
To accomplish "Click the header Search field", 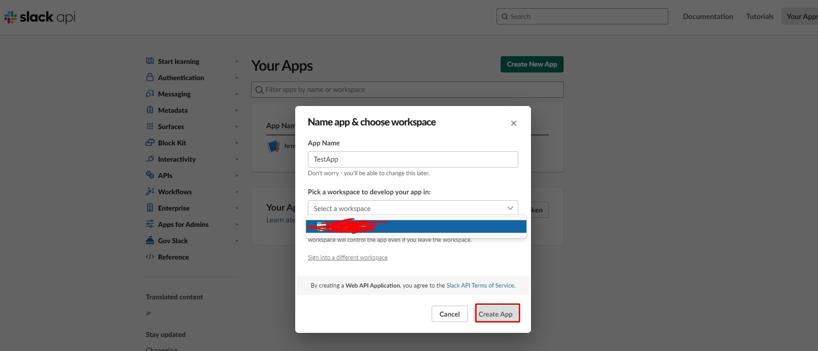I will (x=582, y=16).
